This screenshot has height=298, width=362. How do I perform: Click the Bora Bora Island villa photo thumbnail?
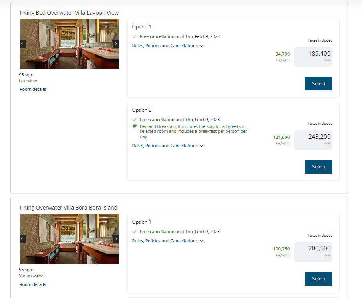69,239
